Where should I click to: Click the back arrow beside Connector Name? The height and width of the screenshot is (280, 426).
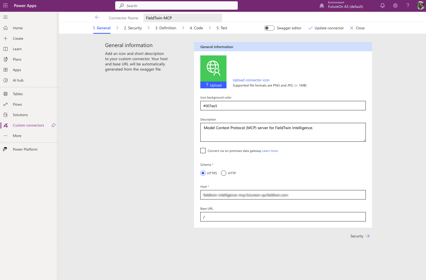click(x=97, y=18)
